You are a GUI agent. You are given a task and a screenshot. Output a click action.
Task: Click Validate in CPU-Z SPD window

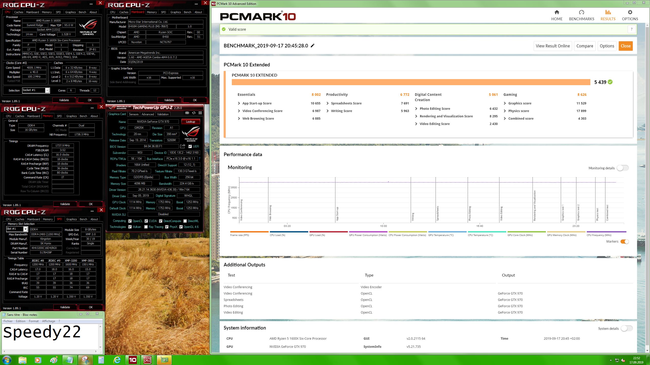[65, 307]
